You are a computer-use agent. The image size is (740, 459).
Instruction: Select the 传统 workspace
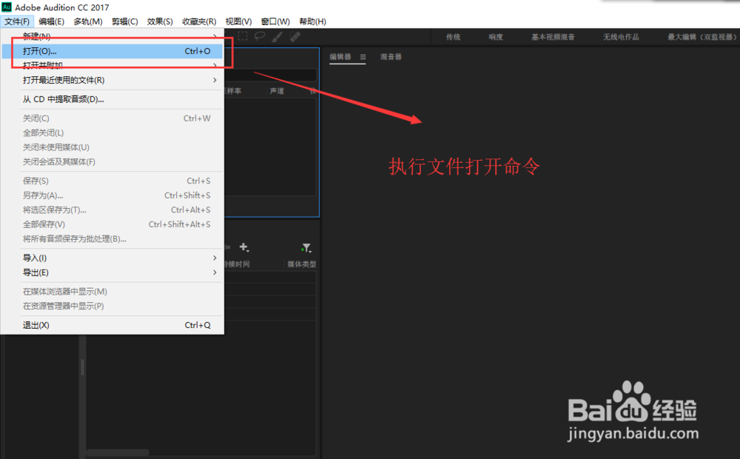coord(453,37)
